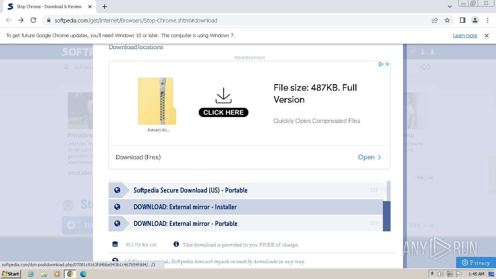Screen dimensions: 496x279
Task: Choose DOWNLOAD: External mirror - Portable
Action: point(246,224)
